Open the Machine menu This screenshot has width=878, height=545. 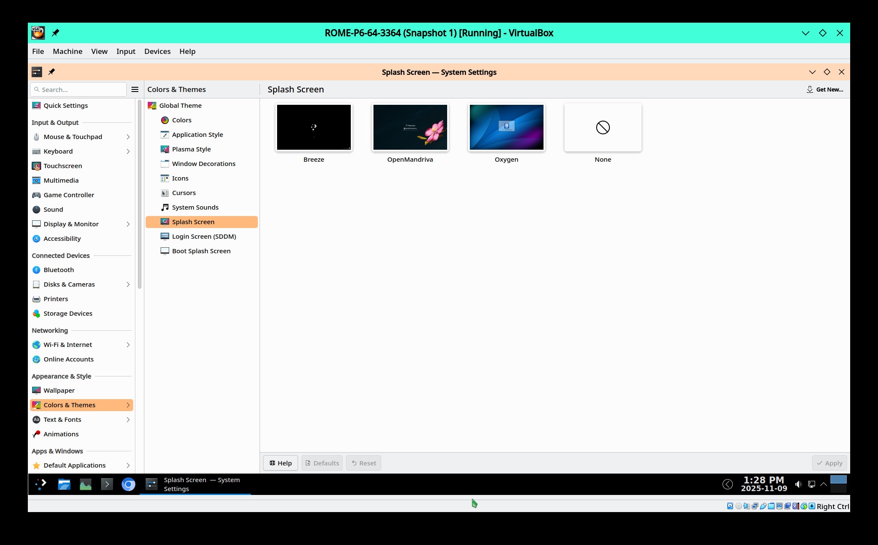pyautogui.click(x=67, y=51)
